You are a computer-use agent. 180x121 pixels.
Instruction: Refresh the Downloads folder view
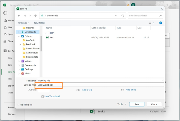click(123, 15)
